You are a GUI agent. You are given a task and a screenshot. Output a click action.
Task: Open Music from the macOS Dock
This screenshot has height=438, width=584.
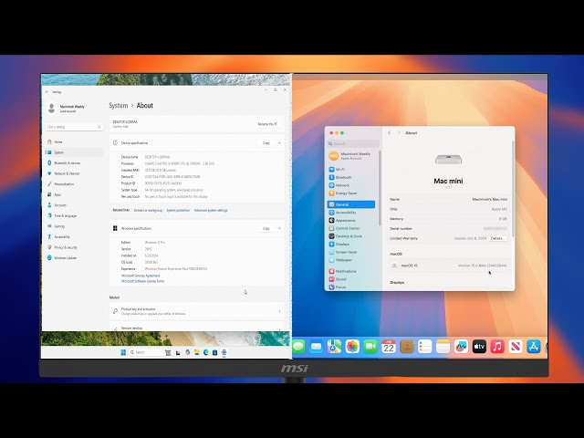click(x=497, y=347)
